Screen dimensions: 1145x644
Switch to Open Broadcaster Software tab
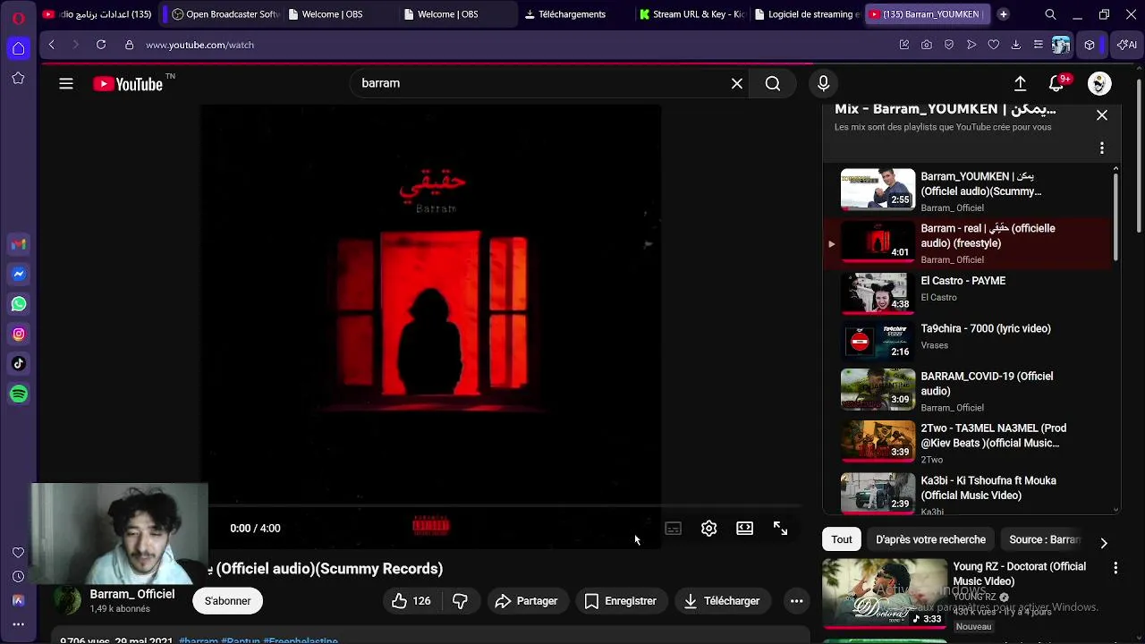[x=225, y=14]
